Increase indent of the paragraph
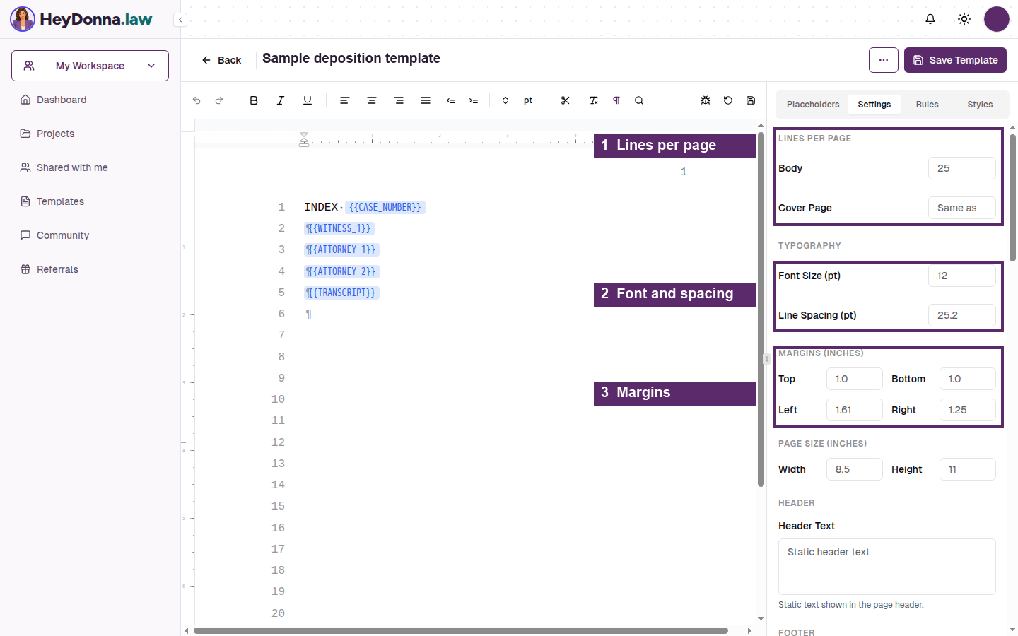Screen dimensions: 1018x636 point(474,100)
